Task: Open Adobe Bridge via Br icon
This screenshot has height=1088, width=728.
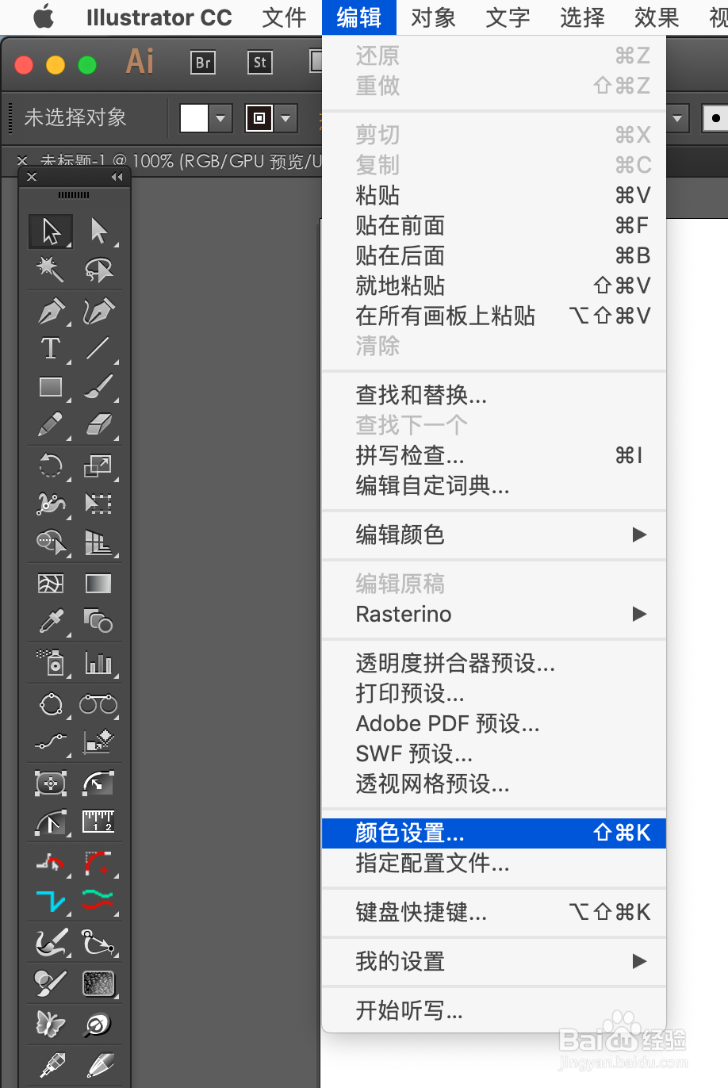Action: pos(203,63)
